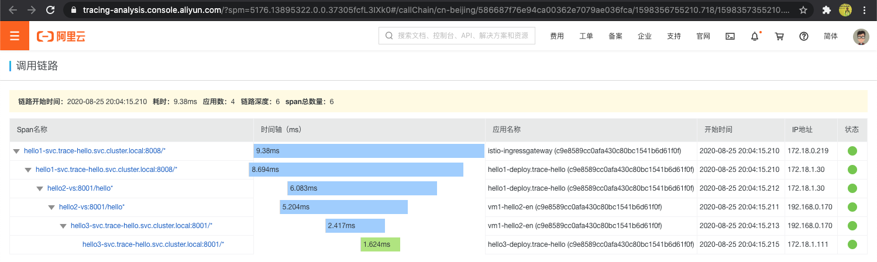Open the Cloud Shell terminal icon
Image resolution: width=877 pixels, height=262 pixels.
tap(730, 36)
